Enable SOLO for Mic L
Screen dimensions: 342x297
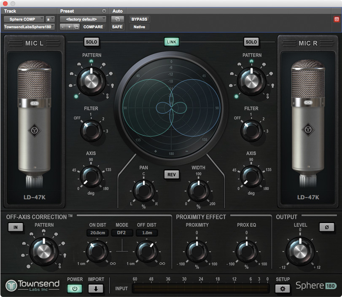tap(91, 42)
